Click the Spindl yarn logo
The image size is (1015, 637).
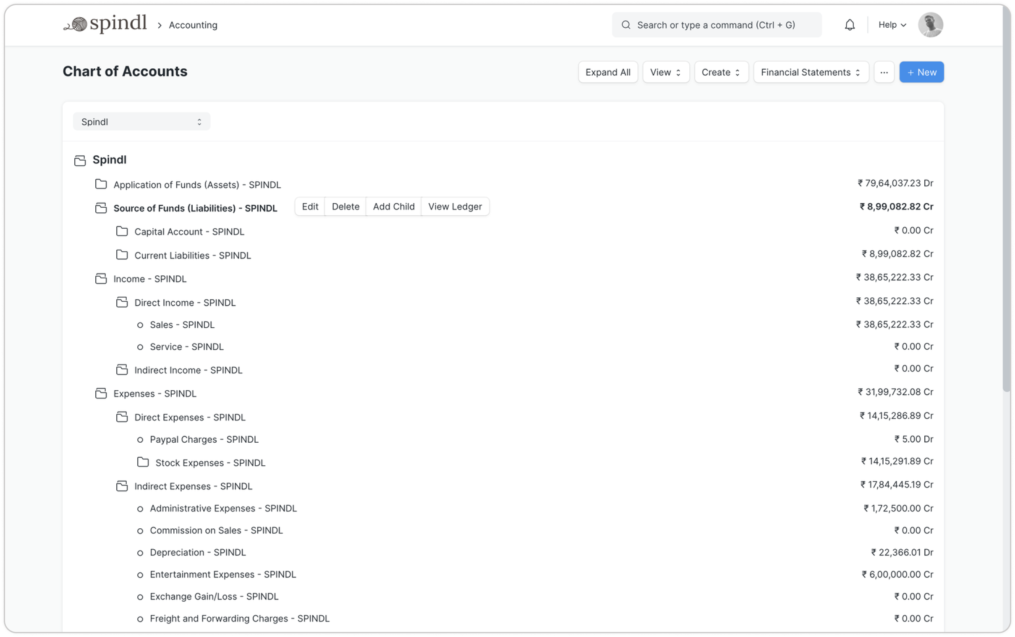[x=105, y=24]
